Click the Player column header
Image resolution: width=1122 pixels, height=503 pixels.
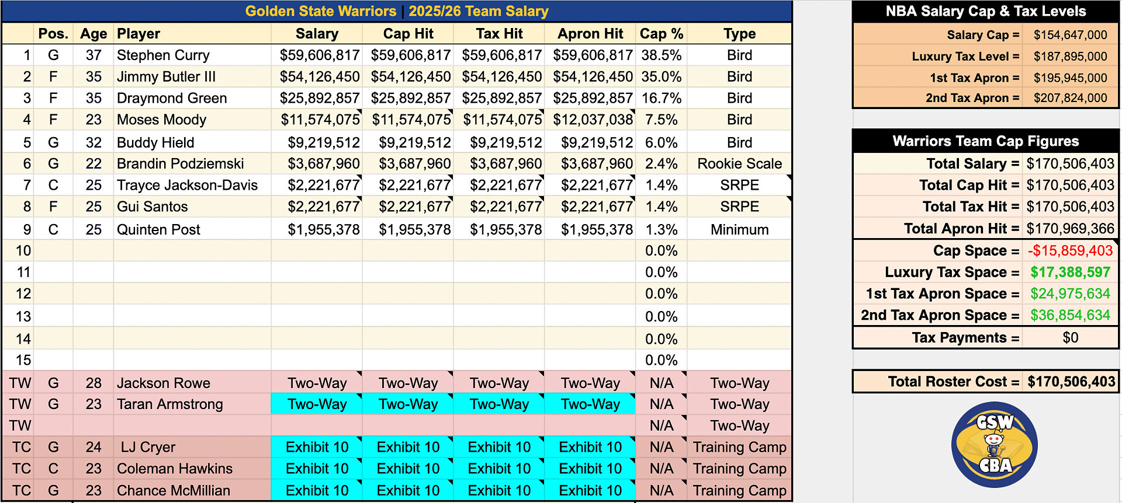(138, 34)
